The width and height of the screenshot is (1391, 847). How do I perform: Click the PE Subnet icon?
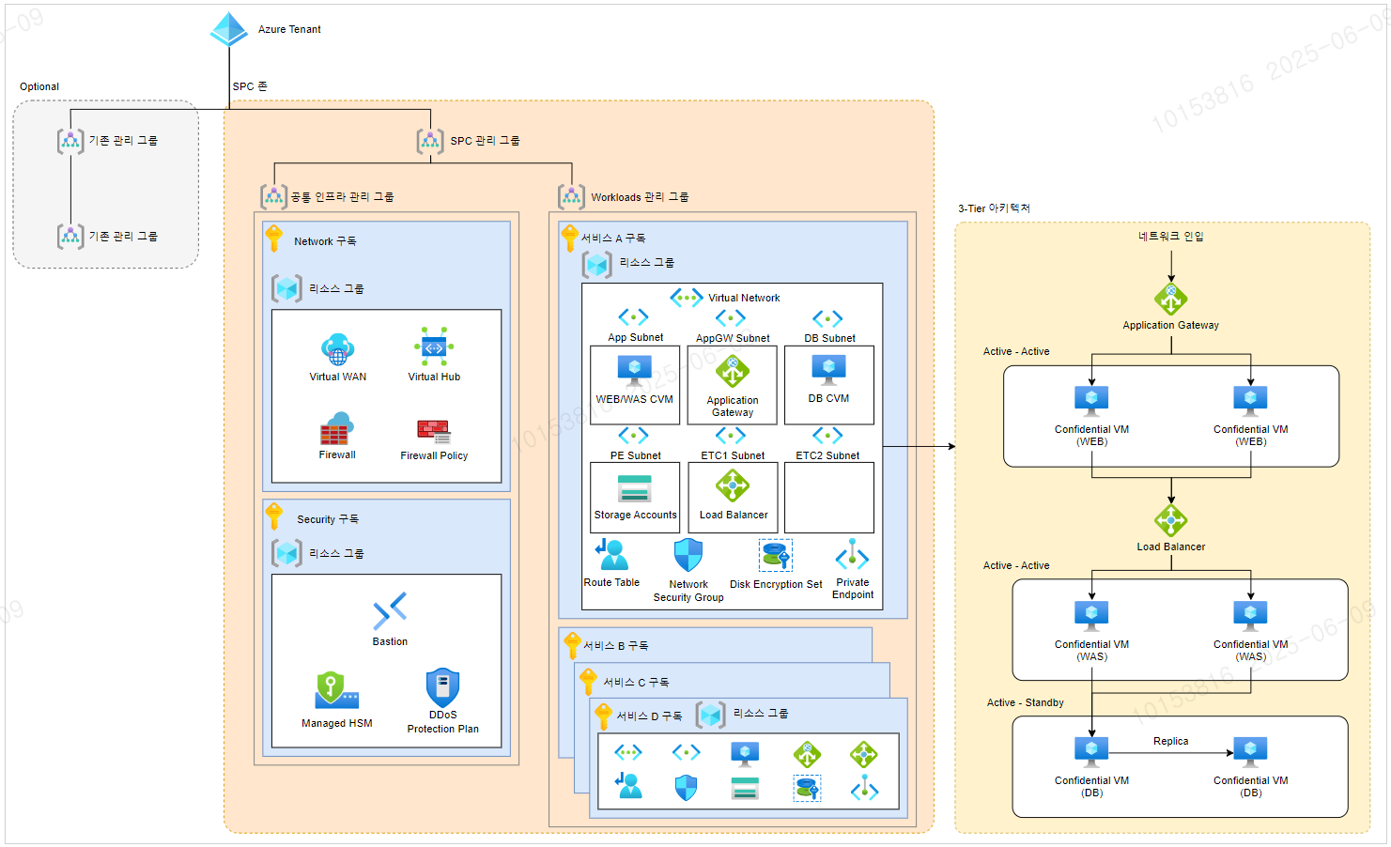click(633, 436)
